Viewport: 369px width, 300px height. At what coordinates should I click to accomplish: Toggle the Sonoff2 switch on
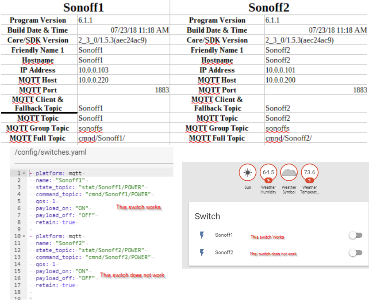[356, 252]
